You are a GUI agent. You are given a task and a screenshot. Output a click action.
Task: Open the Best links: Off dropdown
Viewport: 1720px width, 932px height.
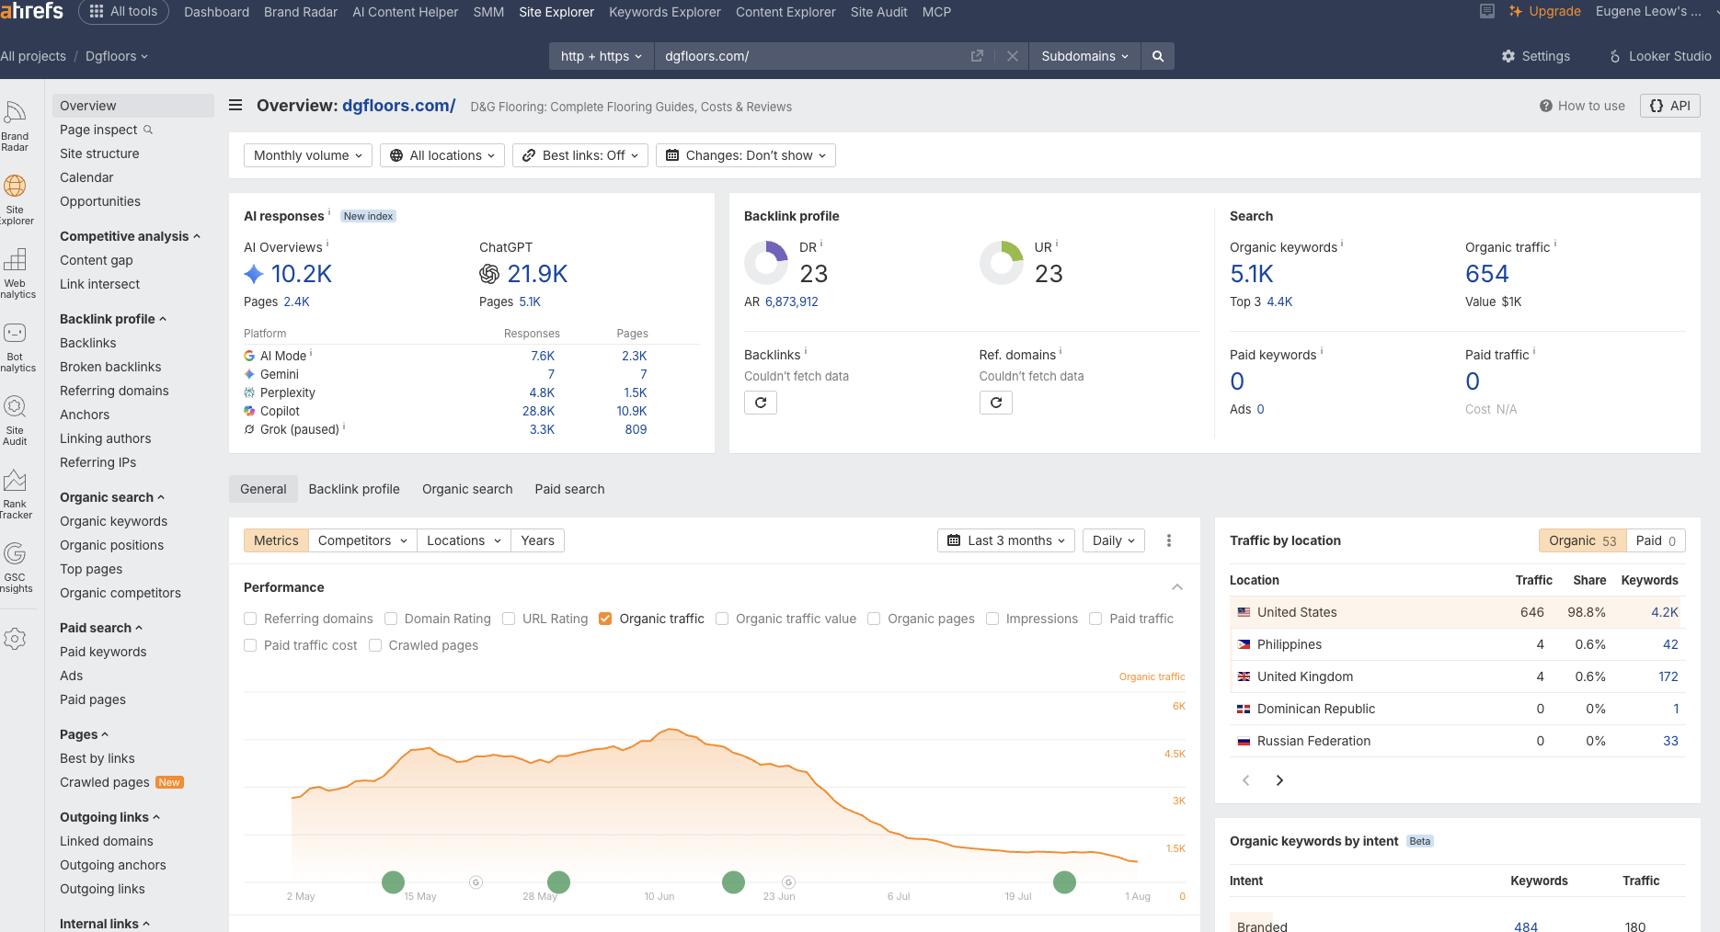tap(580, 155)
